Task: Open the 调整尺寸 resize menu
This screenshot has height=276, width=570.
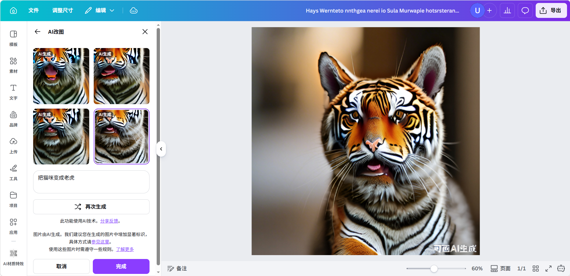Action: (x=63, y=10)
